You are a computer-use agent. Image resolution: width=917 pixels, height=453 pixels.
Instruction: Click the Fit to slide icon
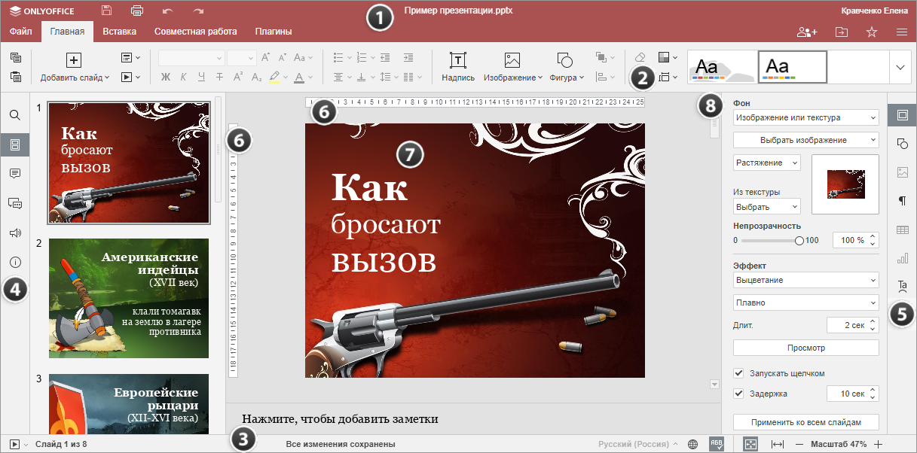[x=750, y=444]
